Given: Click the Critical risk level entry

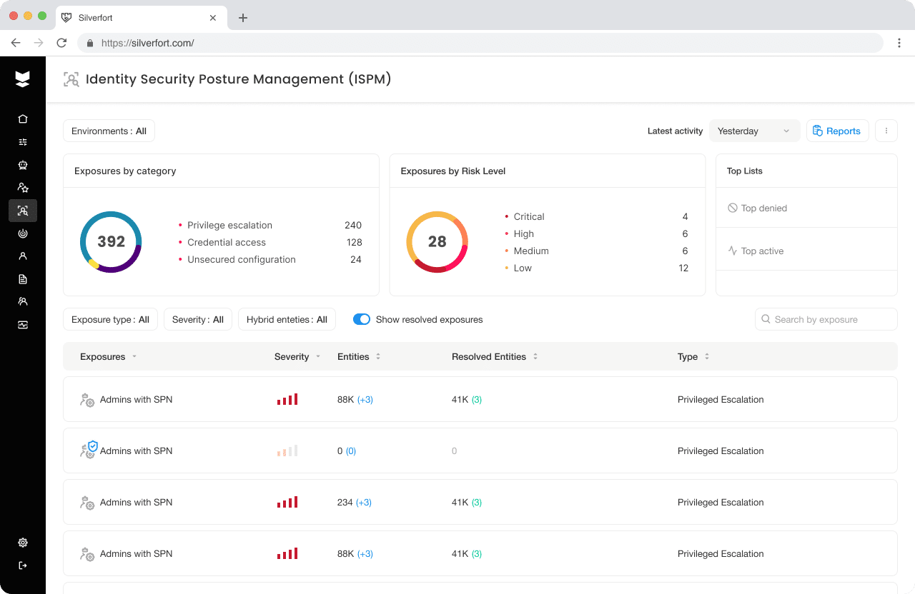Looking at the screenshot, I should [x=596, y=216].
